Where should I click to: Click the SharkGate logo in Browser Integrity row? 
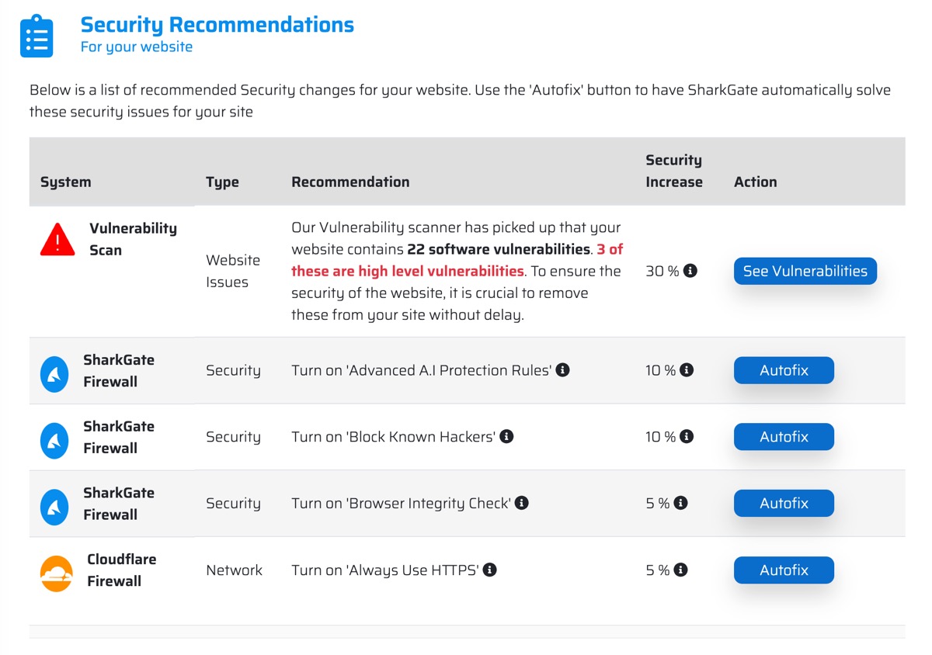pyautogui.click(x=55, y=508)
